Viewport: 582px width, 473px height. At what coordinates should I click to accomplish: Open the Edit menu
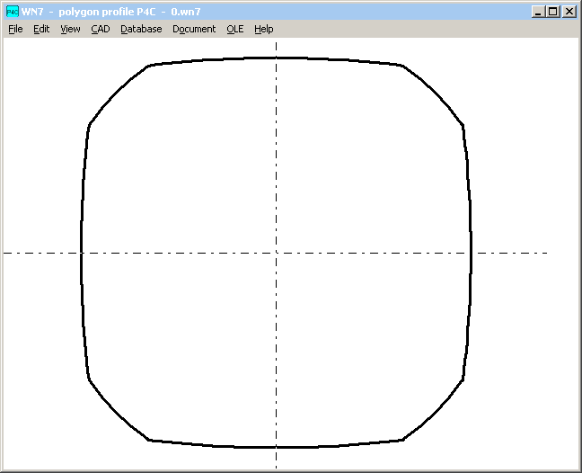pyautogui.click(x=41, y=29)
